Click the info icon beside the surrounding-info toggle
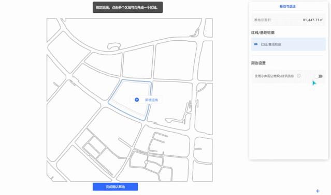 point(299,76)
